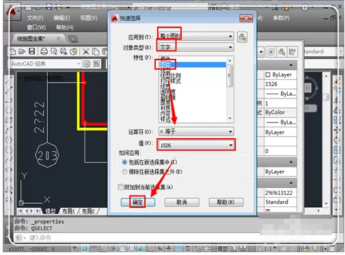Click Select Objects icon in Quick Select dialog
The width and height of the screenshot is (345, 255).
tap(242, 37)
